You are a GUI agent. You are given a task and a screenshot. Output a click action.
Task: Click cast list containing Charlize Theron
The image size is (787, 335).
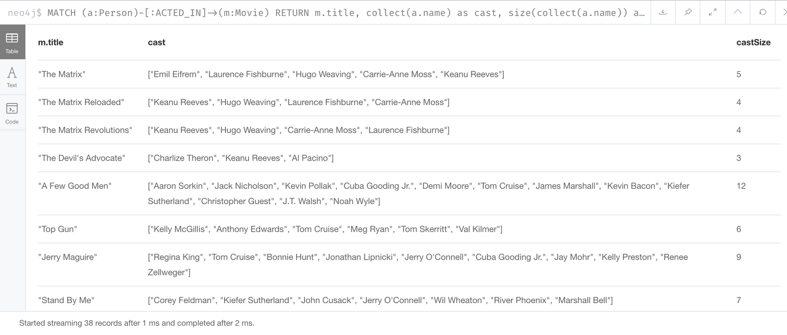[241, 158]
